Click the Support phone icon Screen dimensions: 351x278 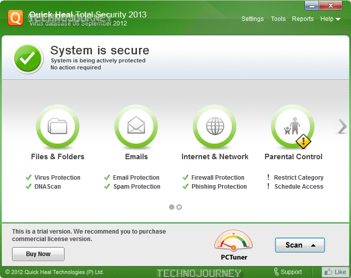pyautogui.click(x=276, y=272)
